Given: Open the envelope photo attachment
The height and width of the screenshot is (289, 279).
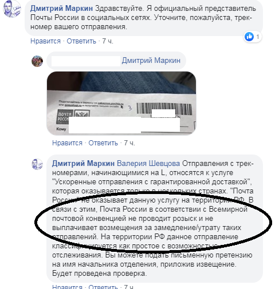Looking at the screenshot, I should pyautogui.click(x=121, y=103).
